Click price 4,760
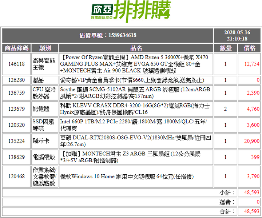262x218 pixels. [253, 109]
